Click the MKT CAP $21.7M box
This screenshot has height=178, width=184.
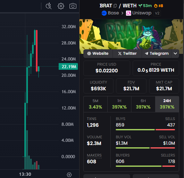pyautogui.click(x=164, y=86)
